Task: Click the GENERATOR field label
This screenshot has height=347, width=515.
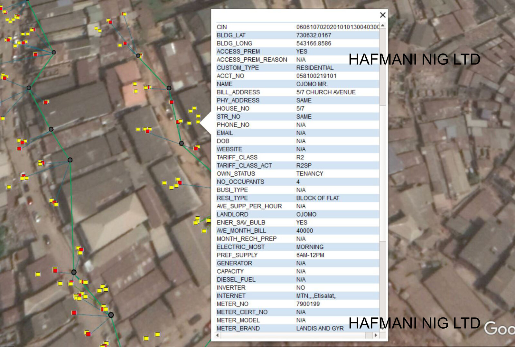Action: pos(234,263)
